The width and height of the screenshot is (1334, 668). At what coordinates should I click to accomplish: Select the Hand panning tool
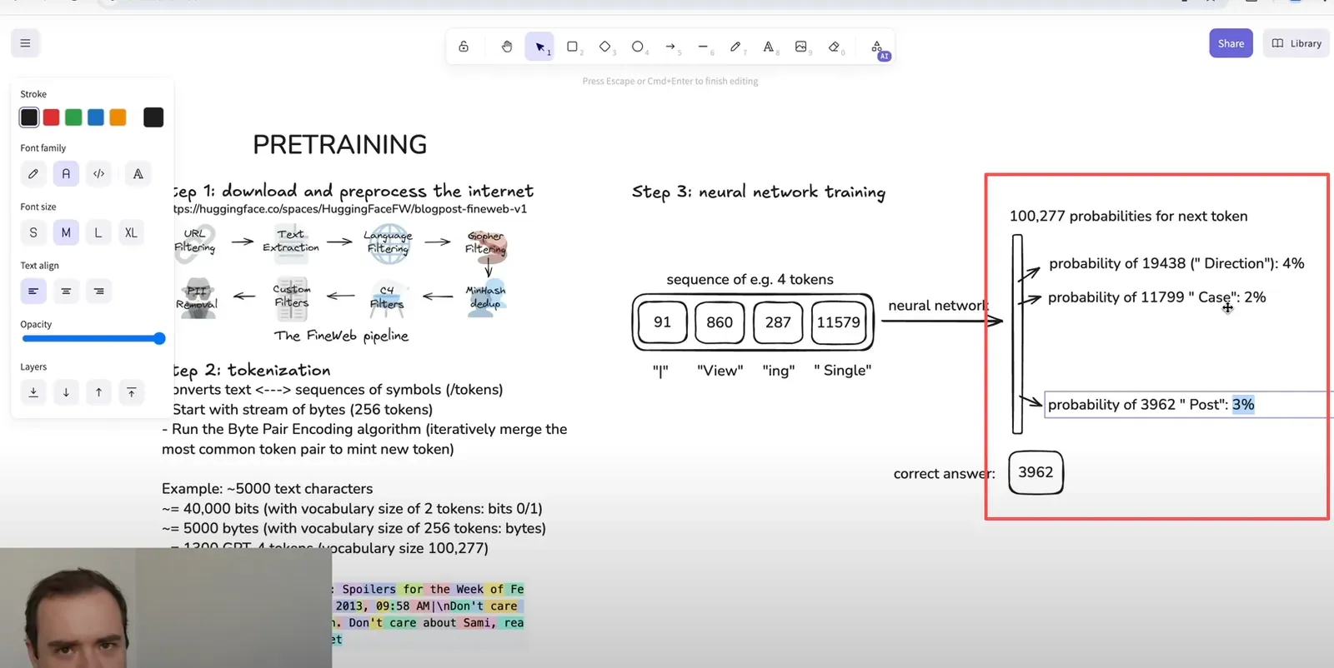click(x=506, y=47)
